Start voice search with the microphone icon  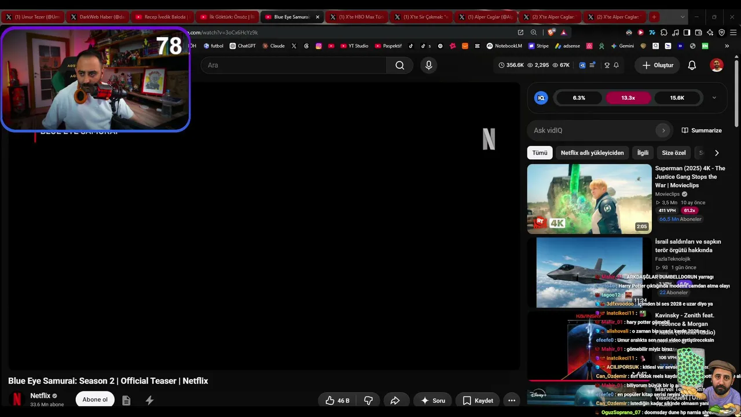pyautogui.click(x=428, y=65)
